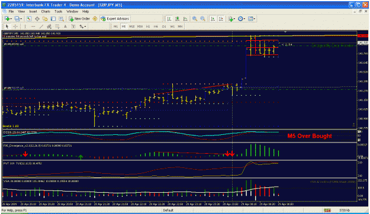Switch chart to Bar Chart style
The image size is (370, 214).
click(169, 18)
